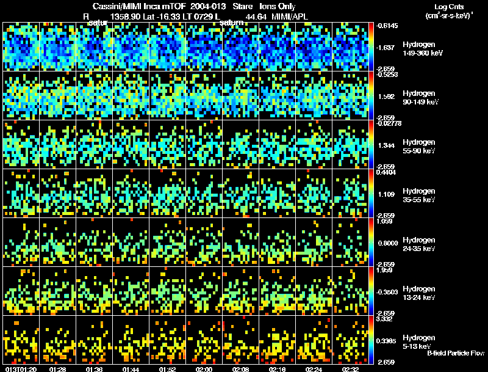Click the 'Hydrogen 90-149 keV' row label
Screen dimensions: 488x372
pos(420,98)
